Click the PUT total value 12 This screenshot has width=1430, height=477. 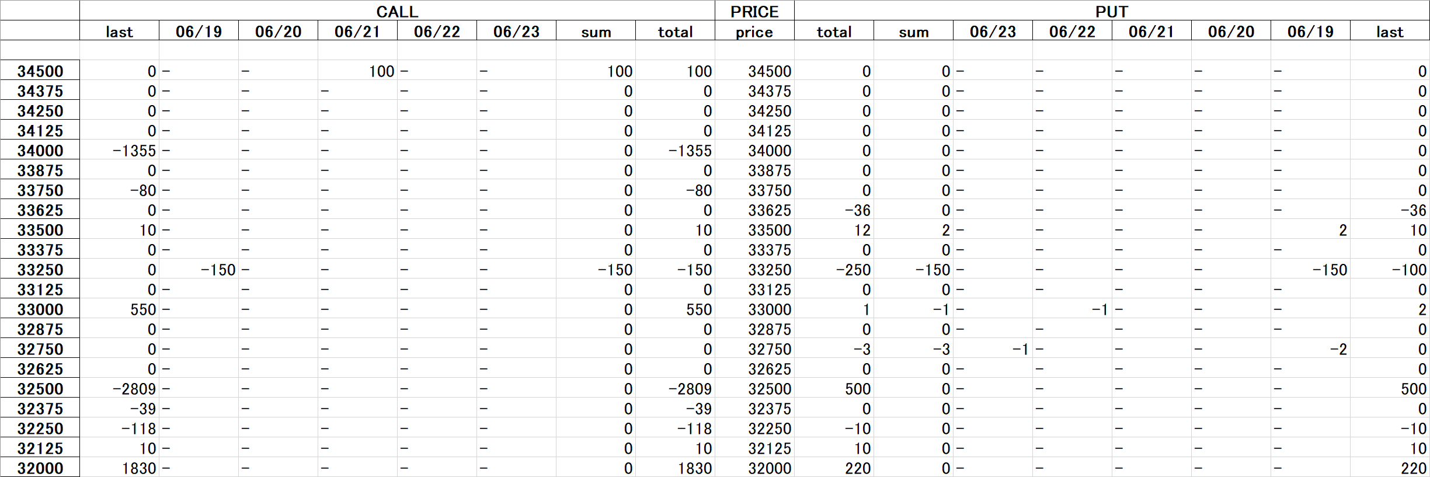point(834,230)
